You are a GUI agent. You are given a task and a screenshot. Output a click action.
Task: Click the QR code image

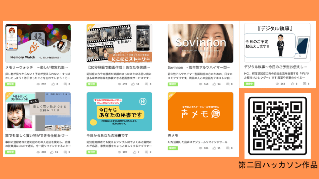278,126
